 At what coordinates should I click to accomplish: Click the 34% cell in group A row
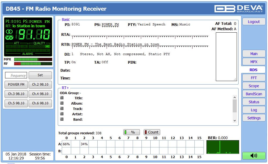pyautogui.click(x=84, y=144)
